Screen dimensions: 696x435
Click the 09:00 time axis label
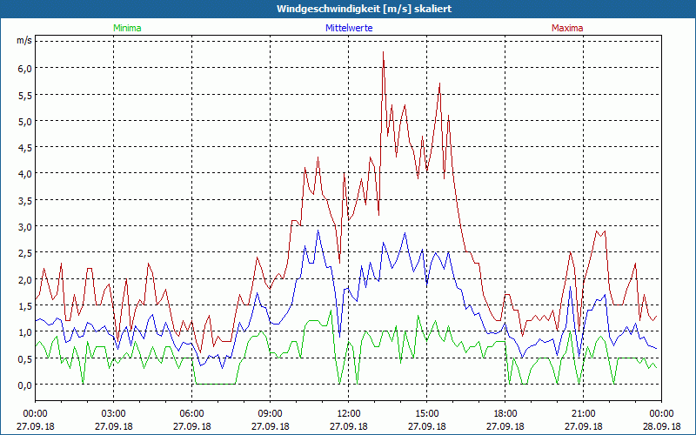point(270,414)
